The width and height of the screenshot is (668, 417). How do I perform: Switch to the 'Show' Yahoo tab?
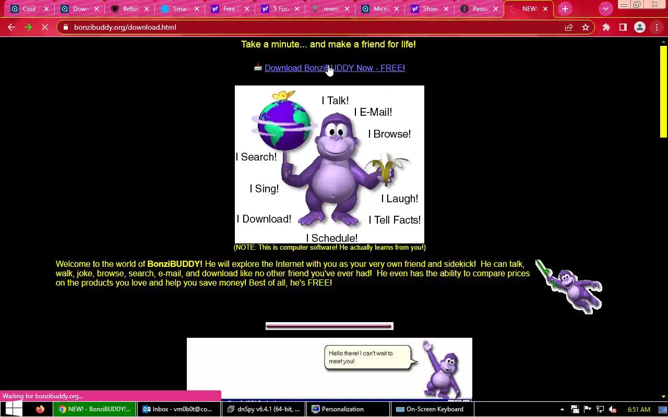[430, 9]
